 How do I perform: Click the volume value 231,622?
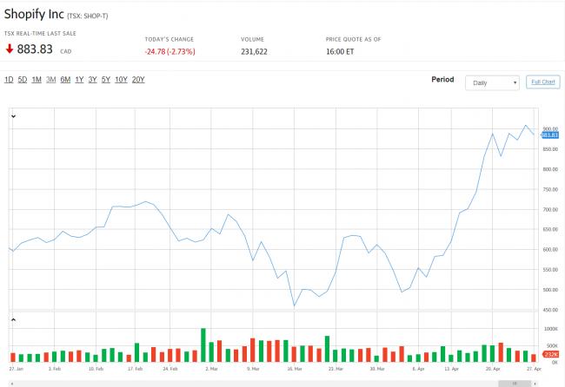click(254, 51)
